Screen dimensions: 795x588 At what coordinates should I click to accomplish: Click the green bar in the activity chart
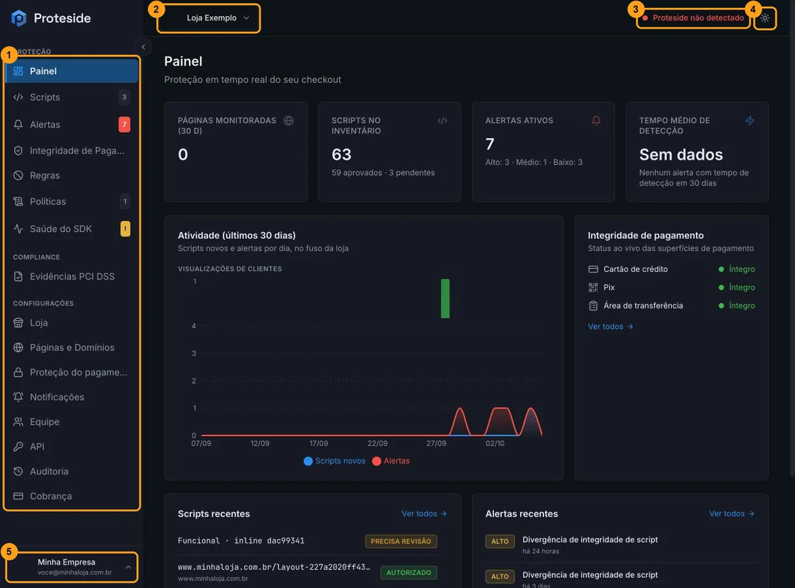click(x=445, y=299)
